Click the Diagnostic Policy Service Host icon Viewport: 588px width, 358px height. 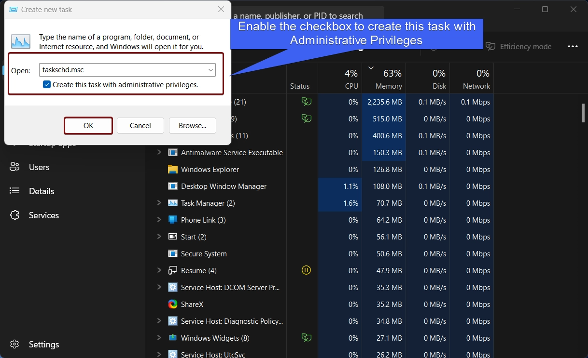pyautogui.click(x=173, y=321)
